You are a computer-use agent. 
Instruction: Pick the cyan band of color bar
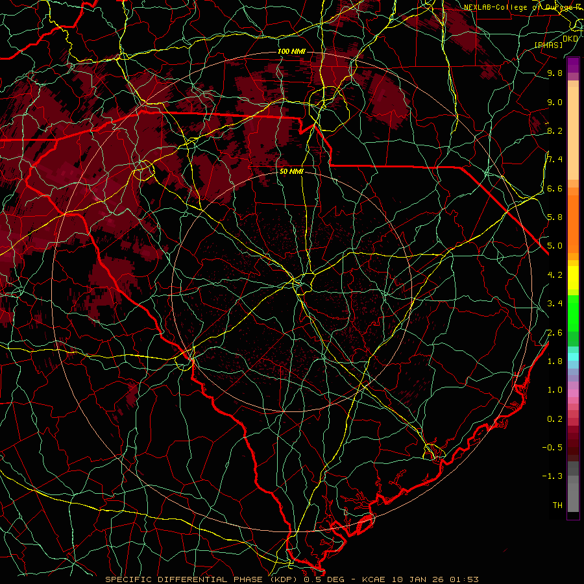(573, 357)
